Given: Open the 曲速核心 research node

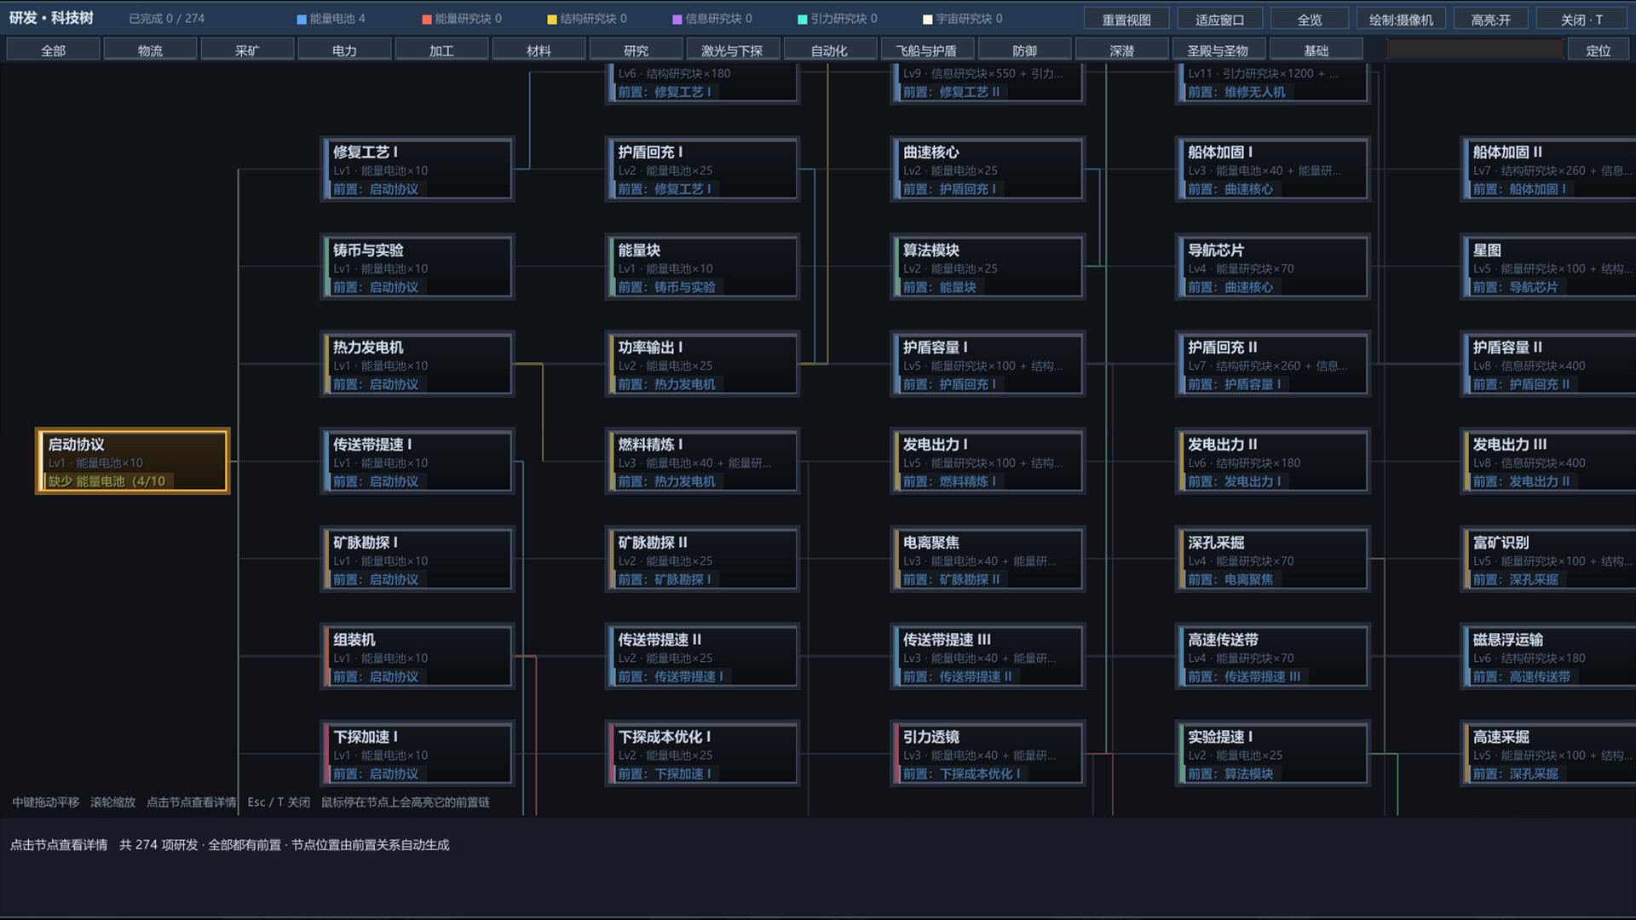Looking at the screenshot, I should click(988, 169).
